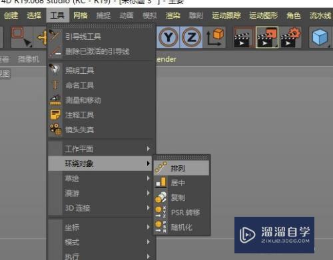This screenshot has width=333, height=260.
Task: Open render settings gear clapperboard icon
Action: pos(290,37)
